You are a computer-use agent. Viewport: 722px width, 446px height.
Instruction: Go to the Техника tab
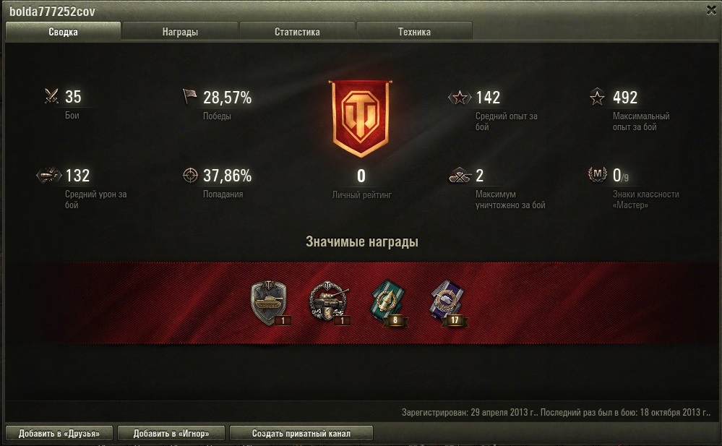[x=414, y=31]
